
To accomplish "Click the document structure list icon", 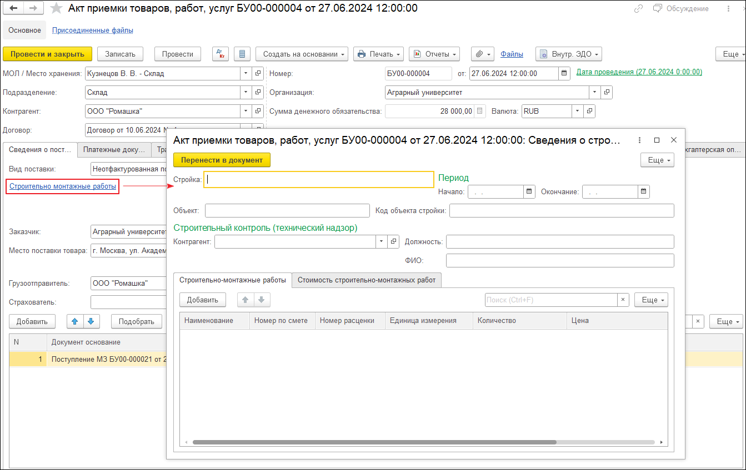I will [x=242, y=54].
